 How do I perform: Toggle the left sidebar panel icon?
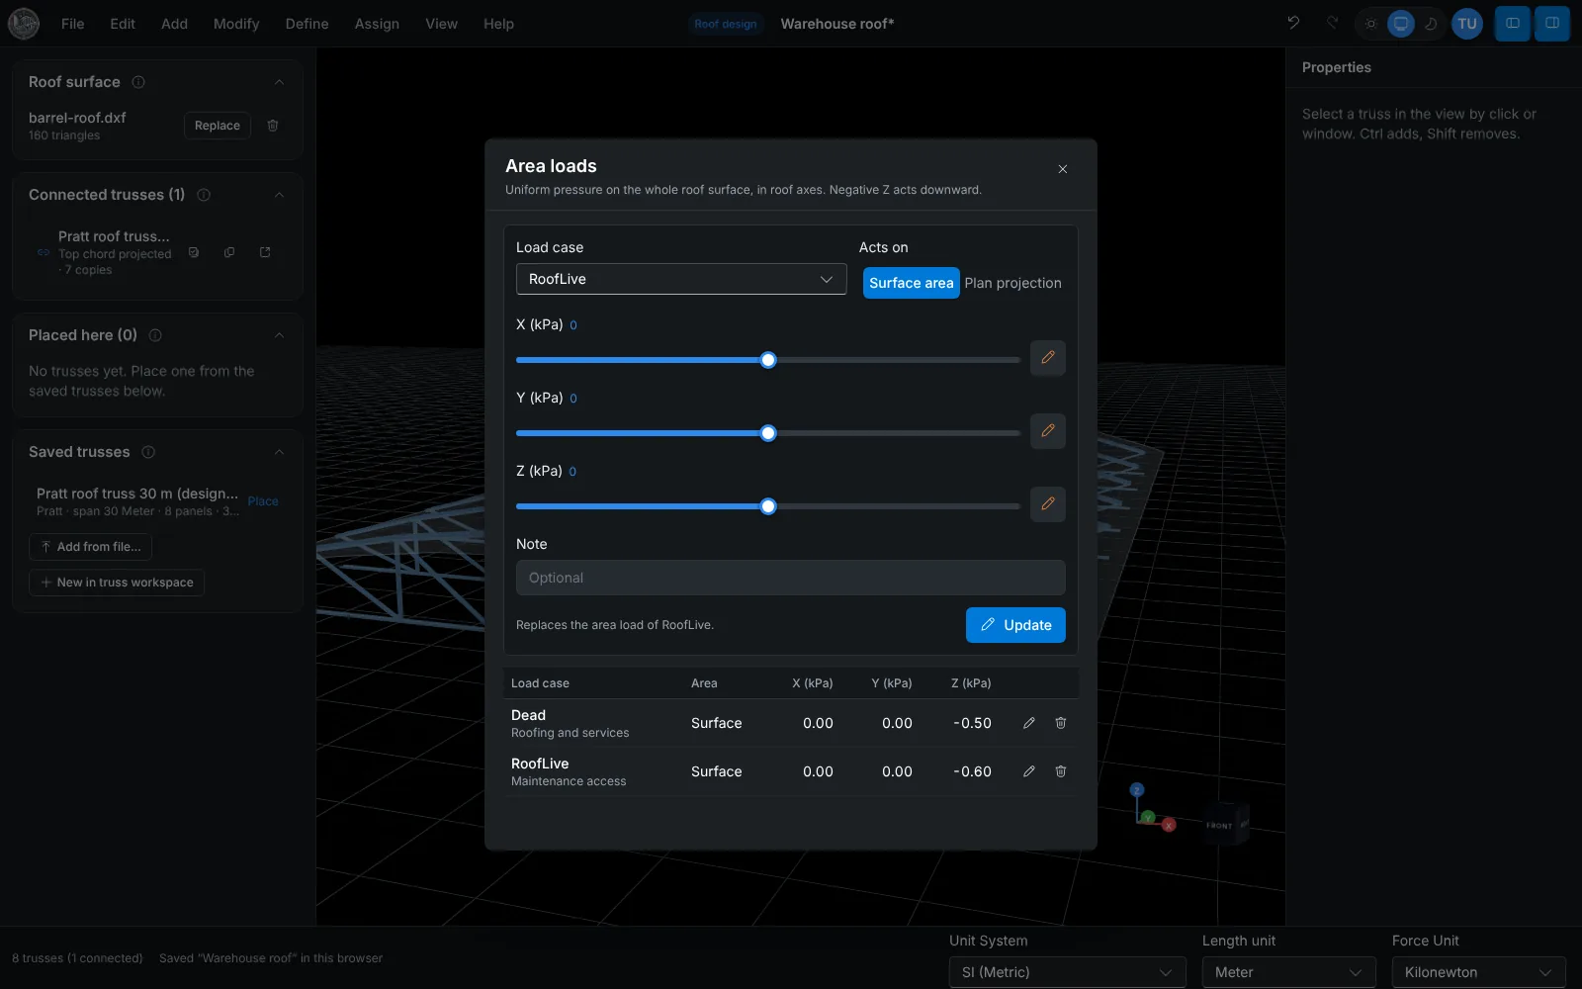1513,24
